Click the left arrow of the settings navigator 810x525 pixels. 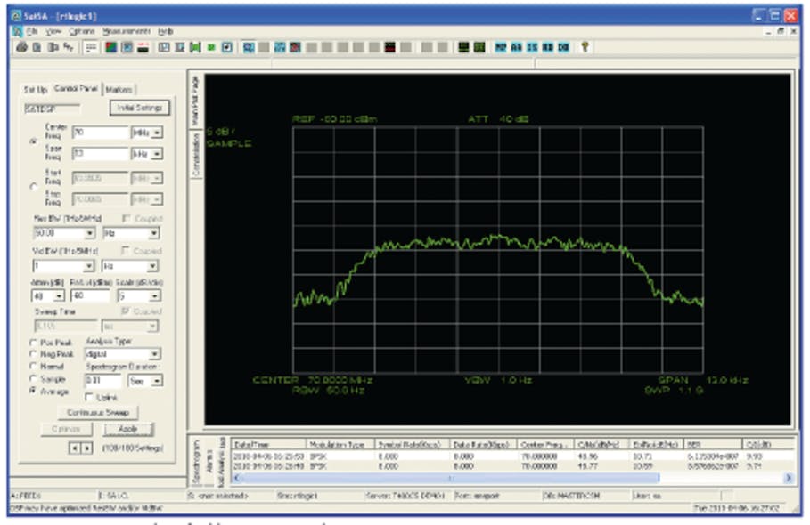click(76, 448)
